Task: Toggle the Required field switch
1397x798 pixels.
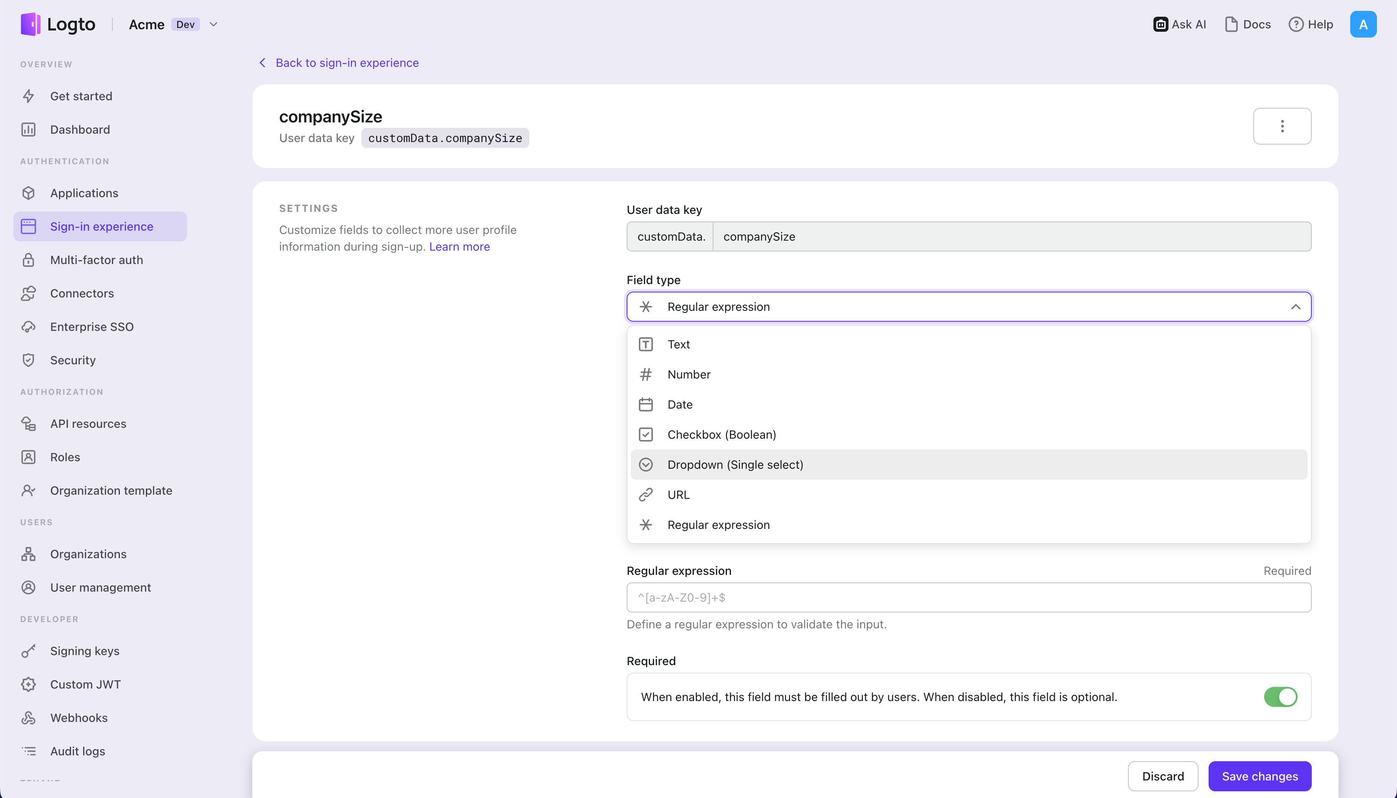Action: coord(1280,697)
